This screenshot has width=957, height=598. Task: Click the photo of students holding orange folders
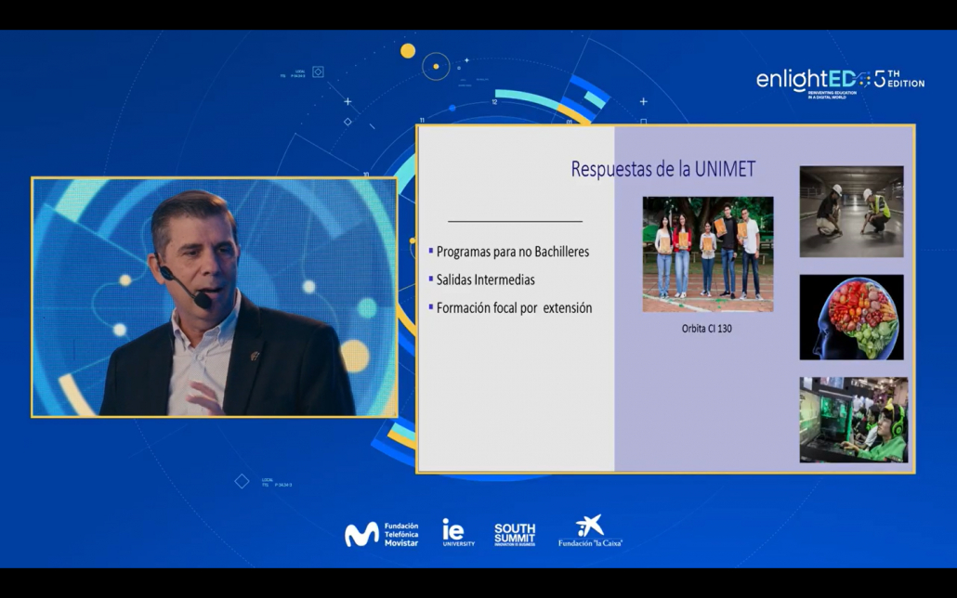pos(708,253)
